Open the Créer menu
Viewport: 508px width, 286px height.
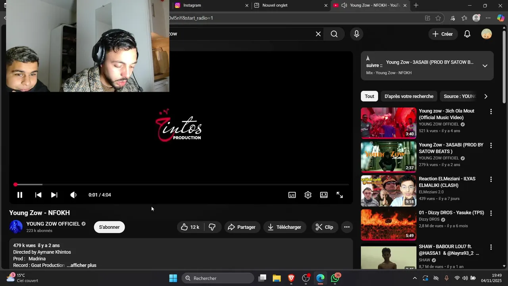443,34
